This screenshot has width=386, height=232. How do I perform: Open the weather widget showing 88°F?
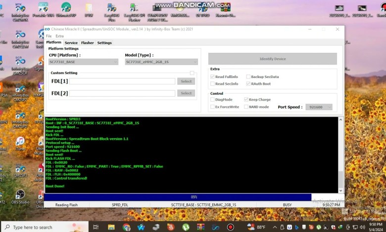coord(256,227)
